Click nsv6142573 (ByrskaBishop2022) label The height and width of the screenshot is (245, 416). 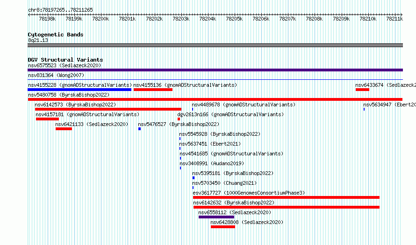point(75,105)
